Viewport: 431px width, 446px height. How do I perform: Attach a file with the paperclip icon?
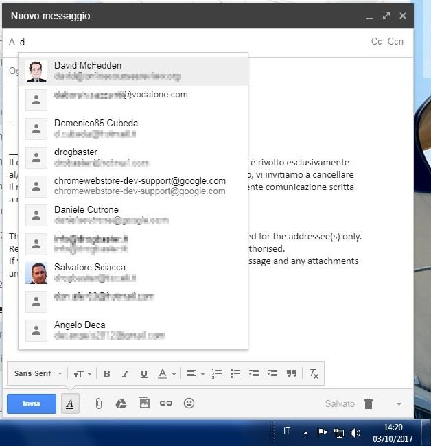click(98, 403)
